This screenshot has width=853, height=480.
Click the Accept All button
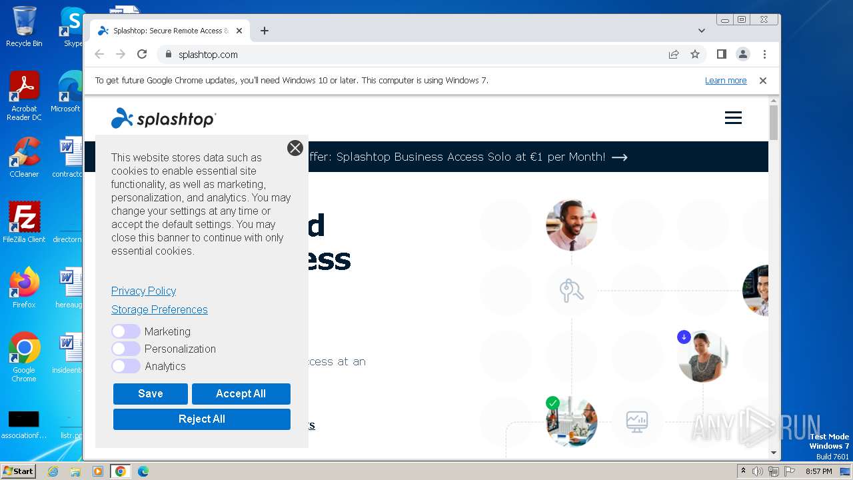(241, 394)
